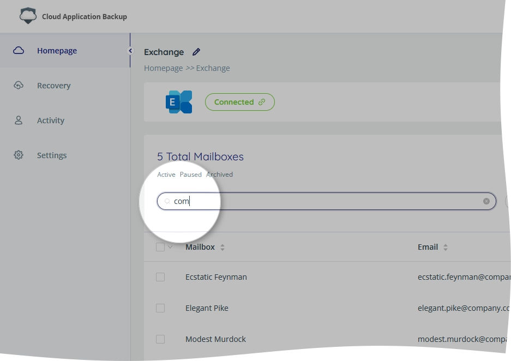This screenshot has width=511, height=361.
Task: Click the Elegant Pike mailbox name
Action: coord(207,308)
